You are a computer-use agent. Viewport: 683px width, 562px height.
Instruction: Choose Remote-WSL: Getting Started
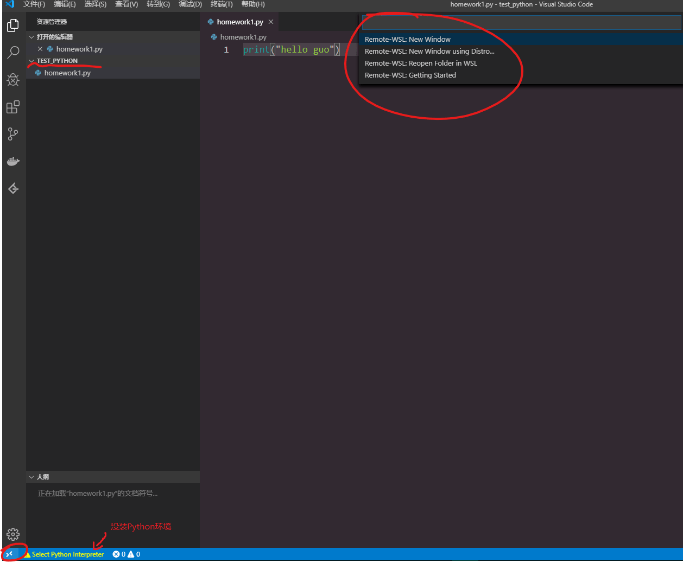click(x=520, y=75)
